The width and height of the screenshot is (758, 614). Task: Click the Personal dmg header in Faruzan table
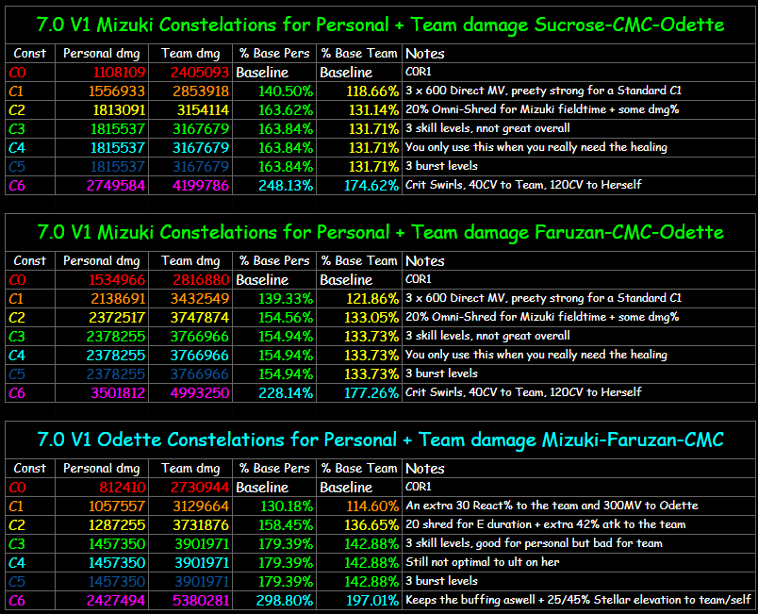[101, 261]
